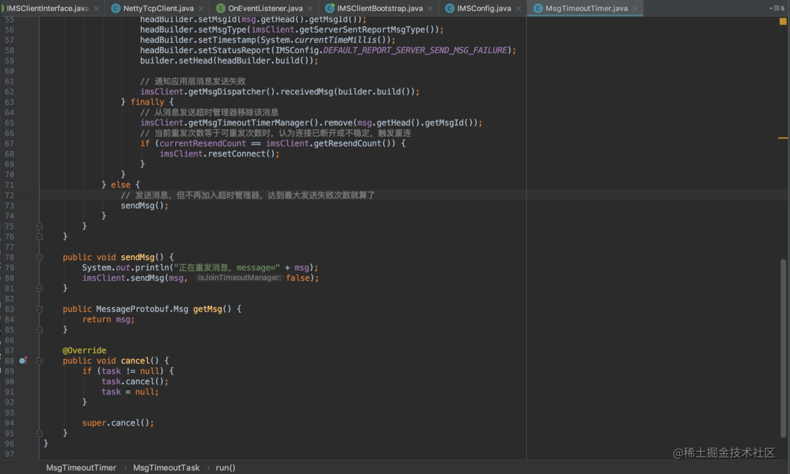Click 'task = null;' on line 91
Image resolution: width=790 pixels, height=474 pixels.
tap(130, 392)
